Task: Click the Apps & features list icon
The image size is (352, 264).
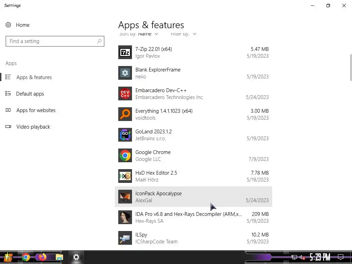Action: pyautogui.click(x=8, y=77)
